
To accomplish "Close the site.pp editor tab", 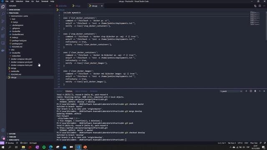I will click(102, 6).
